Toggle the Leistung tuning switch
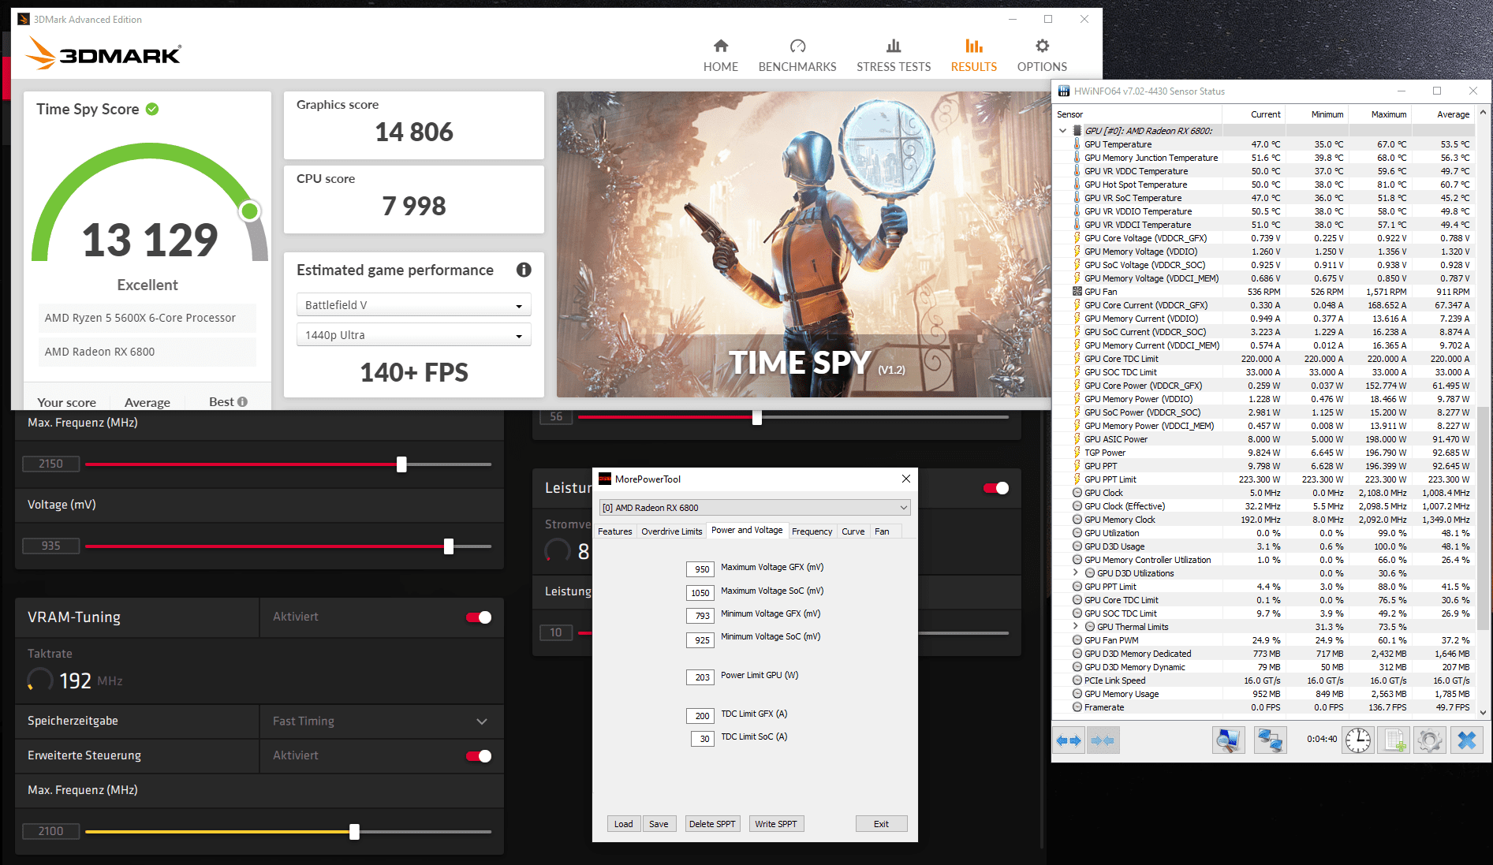The width and height of the screenshot is (1493, 865). click(x=996, y=488)
